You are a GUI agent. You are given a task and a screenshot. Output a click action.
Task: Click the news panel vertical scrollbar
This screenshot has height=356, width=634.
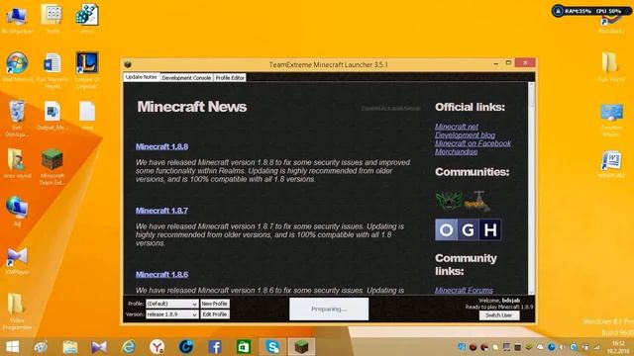531,188
